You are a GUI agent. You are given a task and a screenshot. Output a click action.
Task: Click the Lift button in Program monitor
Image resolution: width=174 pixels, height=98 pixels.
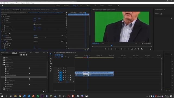[x=132, y=49]
